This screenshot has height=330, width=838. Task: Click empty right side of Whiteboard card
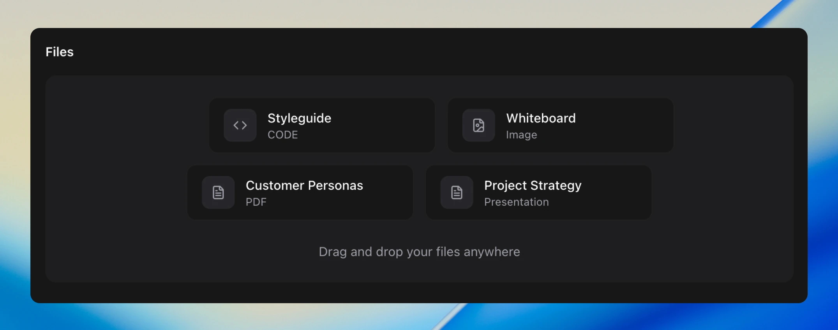[631, 125]
